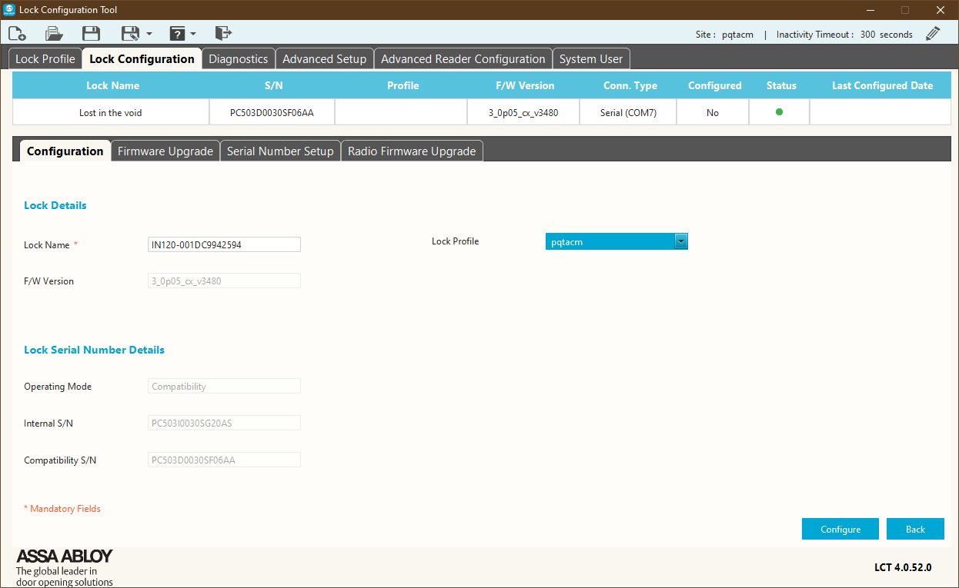This screenshot has width=959, height=588.
Task: Click the Configure button
Action: pos(840,529)
